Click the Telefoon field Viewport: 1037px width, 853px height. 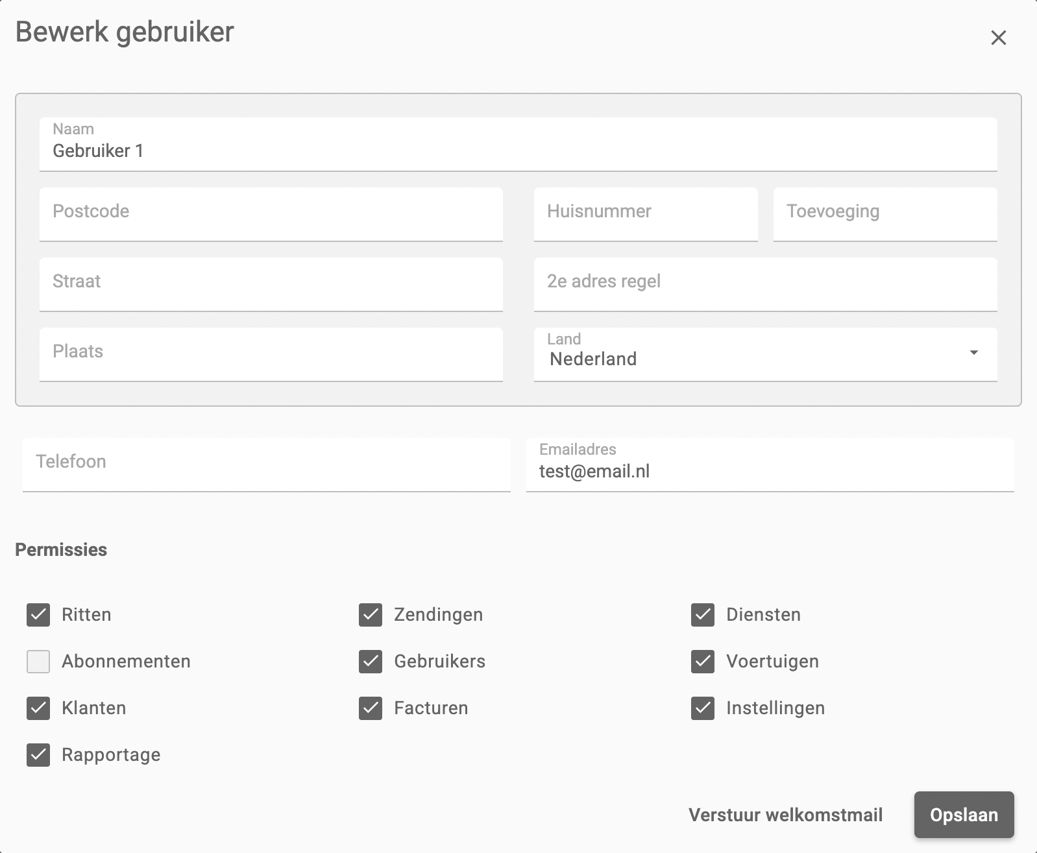[x=267, y=465]
